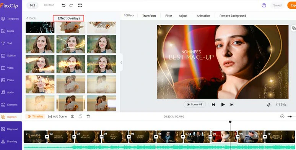Open the Photo sidebar section
Image resolution: width=296 pixels, height=150 pixels.
coord(8,80)
